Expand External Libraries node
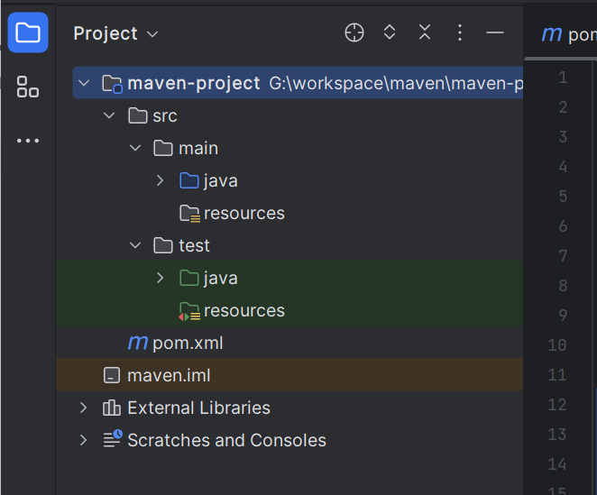 [x=84, y=408]
